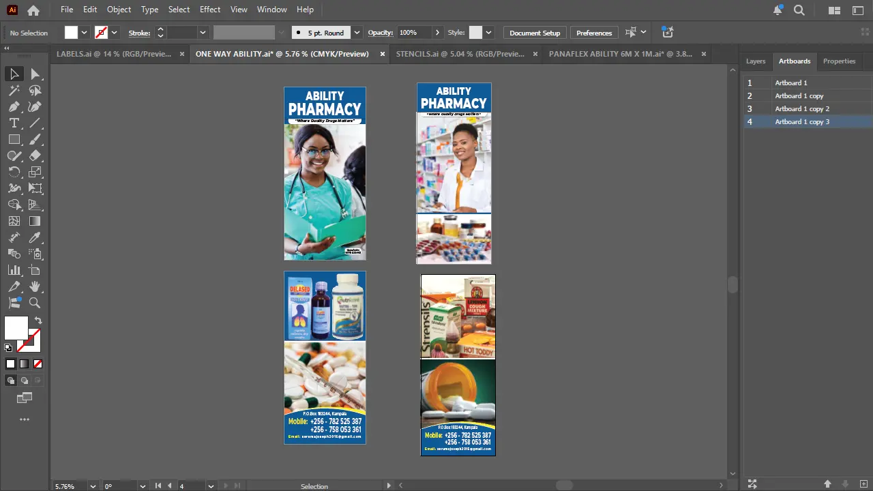
Task: Select the Zoom tool
Action: (x=35, y=303)
